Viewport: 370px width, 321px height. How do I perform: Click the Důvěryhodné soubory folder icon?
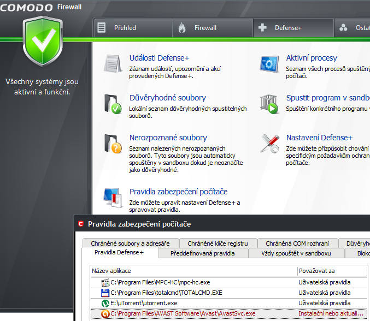pos(113,104)
